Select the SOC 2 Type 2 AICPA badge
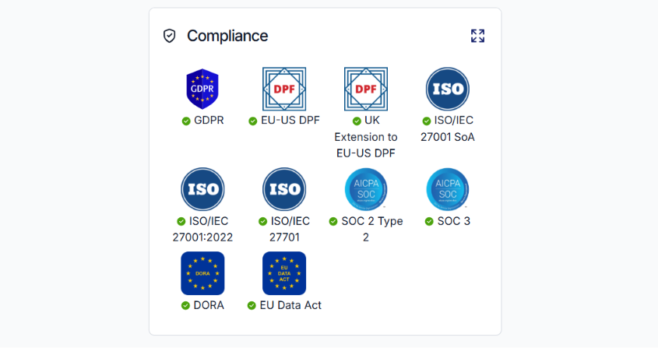 tap(366, 189)
